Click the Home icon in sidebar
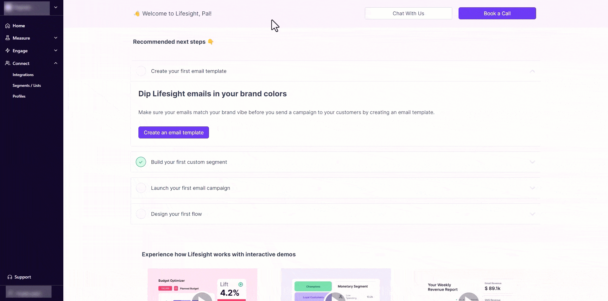 click(x=8, y=26)
